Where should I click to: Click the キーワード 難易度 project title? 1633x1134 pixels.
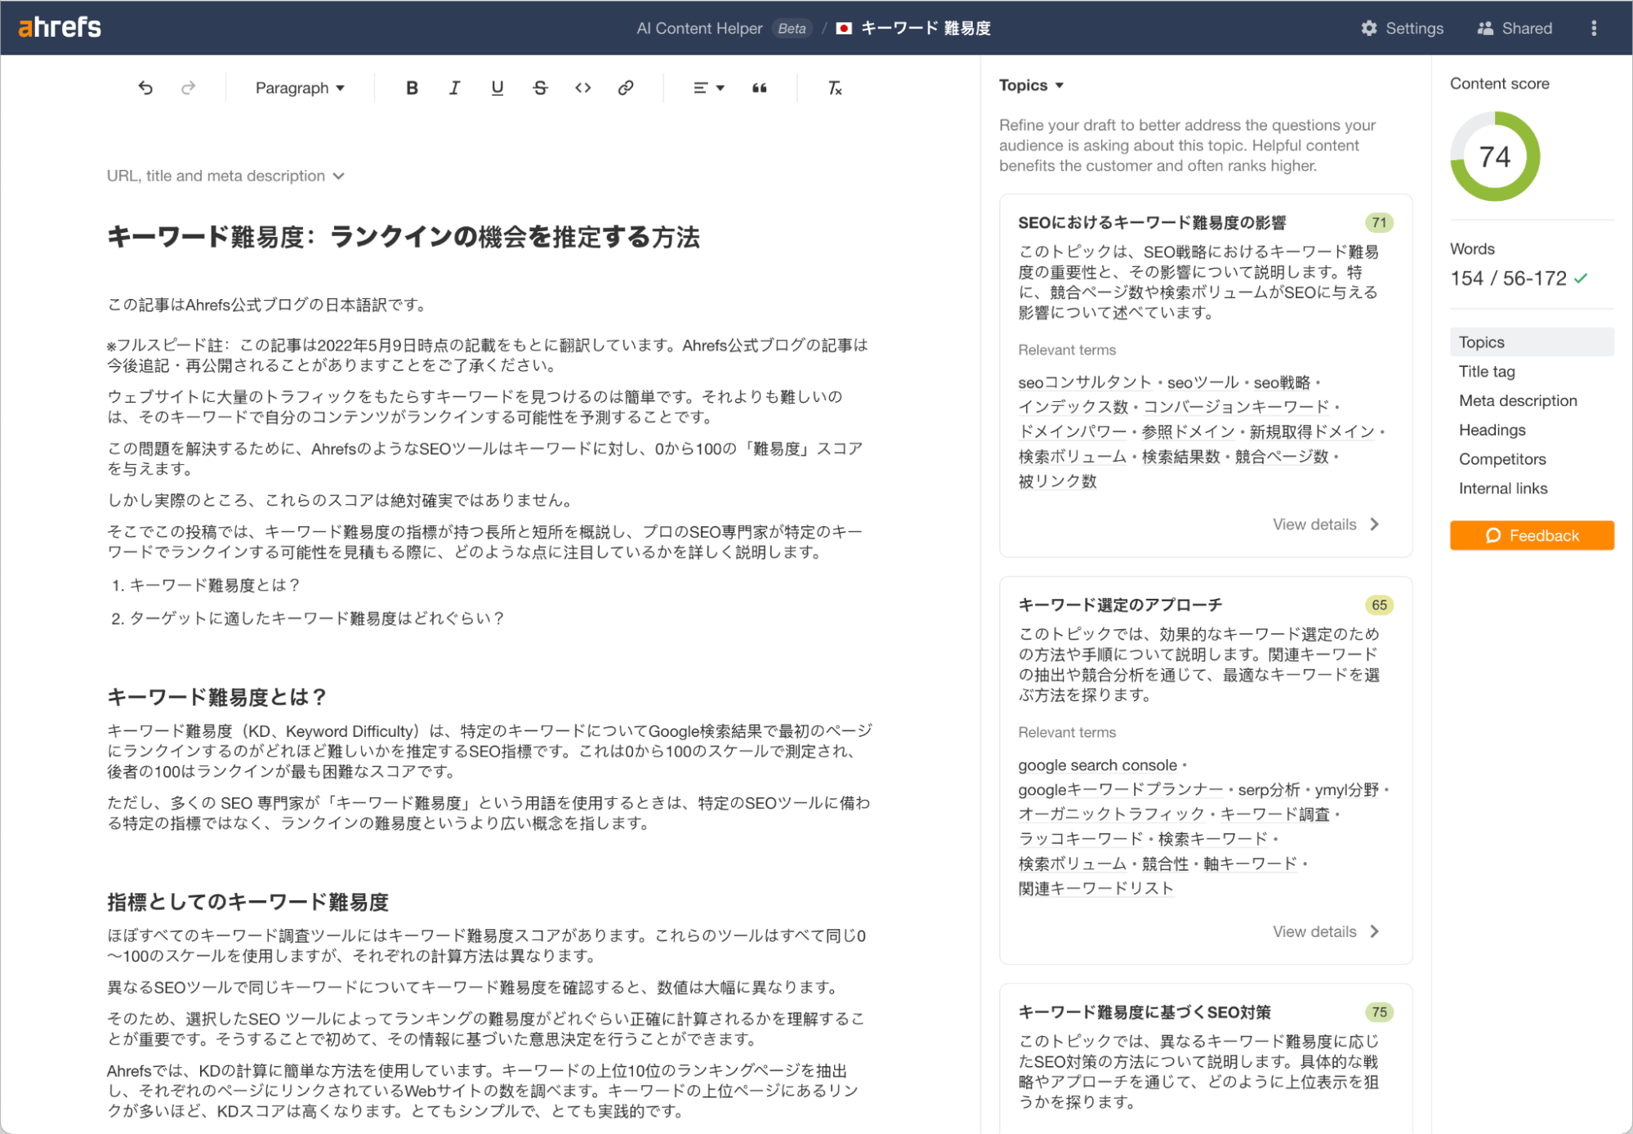pyautogui.click(x=926, y=29)
